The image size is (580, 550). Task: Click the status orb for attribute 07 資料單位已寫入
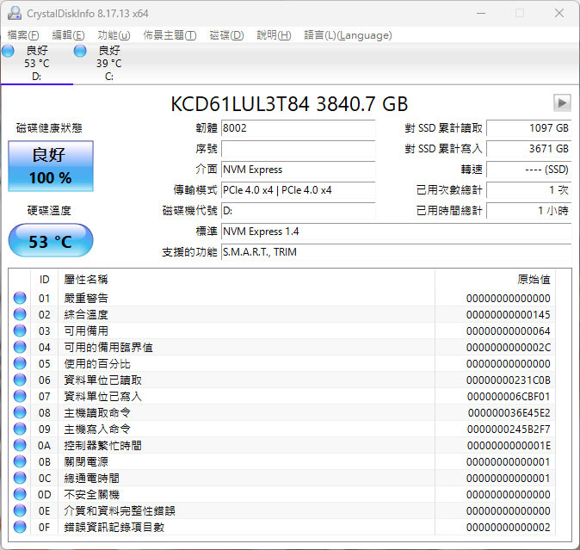coord(20,396)
